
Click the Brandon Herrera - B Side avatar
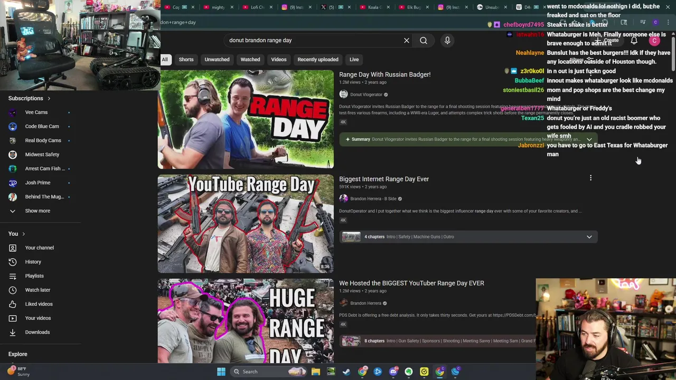[344, 198]
